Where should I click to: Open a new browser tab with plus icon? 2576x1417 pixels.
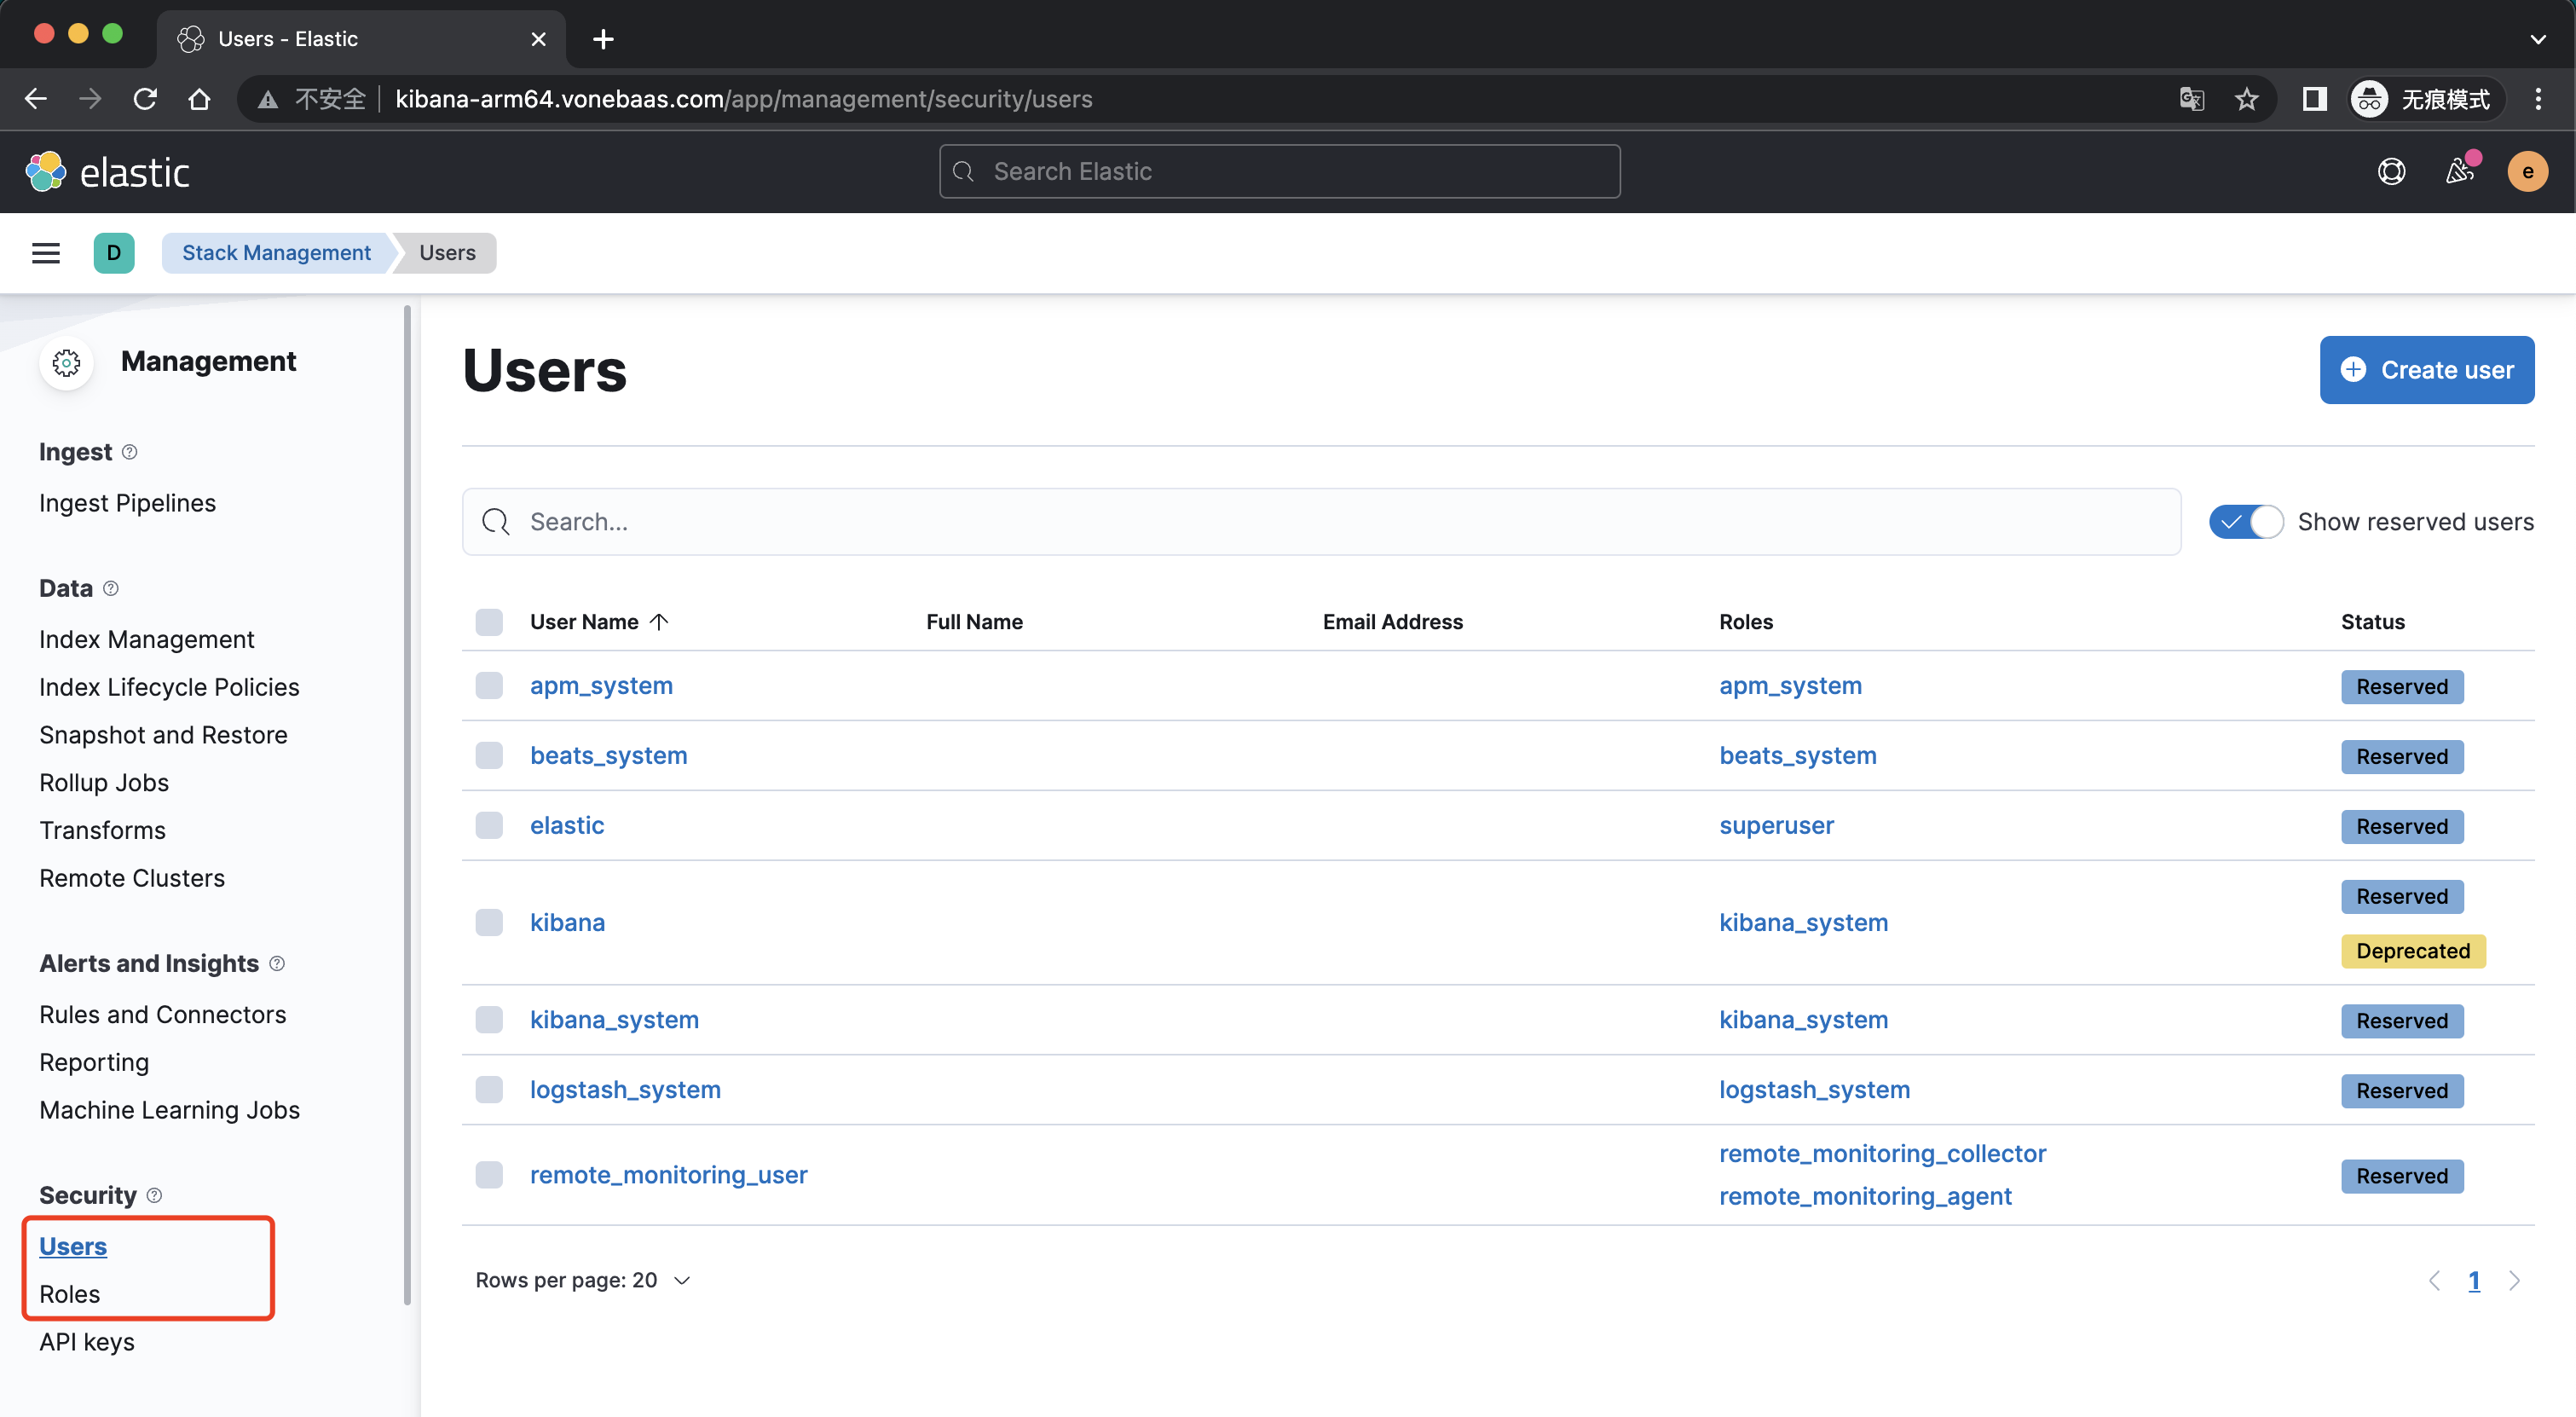603,39
